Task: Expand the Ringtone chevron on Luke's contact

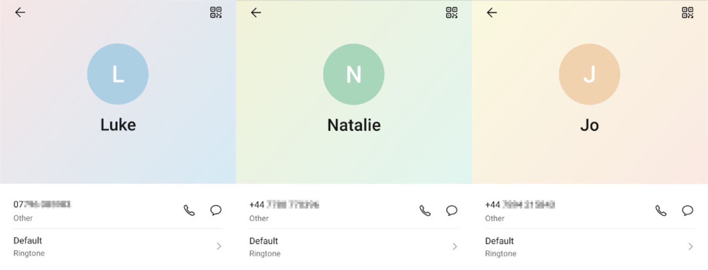Action: pos(218,246)
